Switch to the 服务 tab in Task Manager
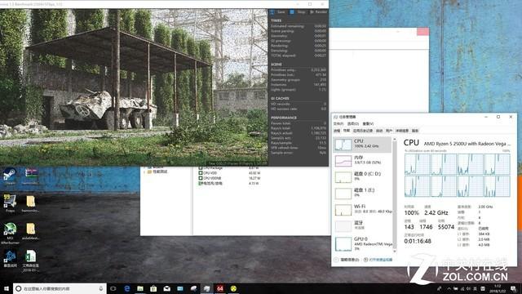Screen dimensions: 522x294 (x=415, y=131)
